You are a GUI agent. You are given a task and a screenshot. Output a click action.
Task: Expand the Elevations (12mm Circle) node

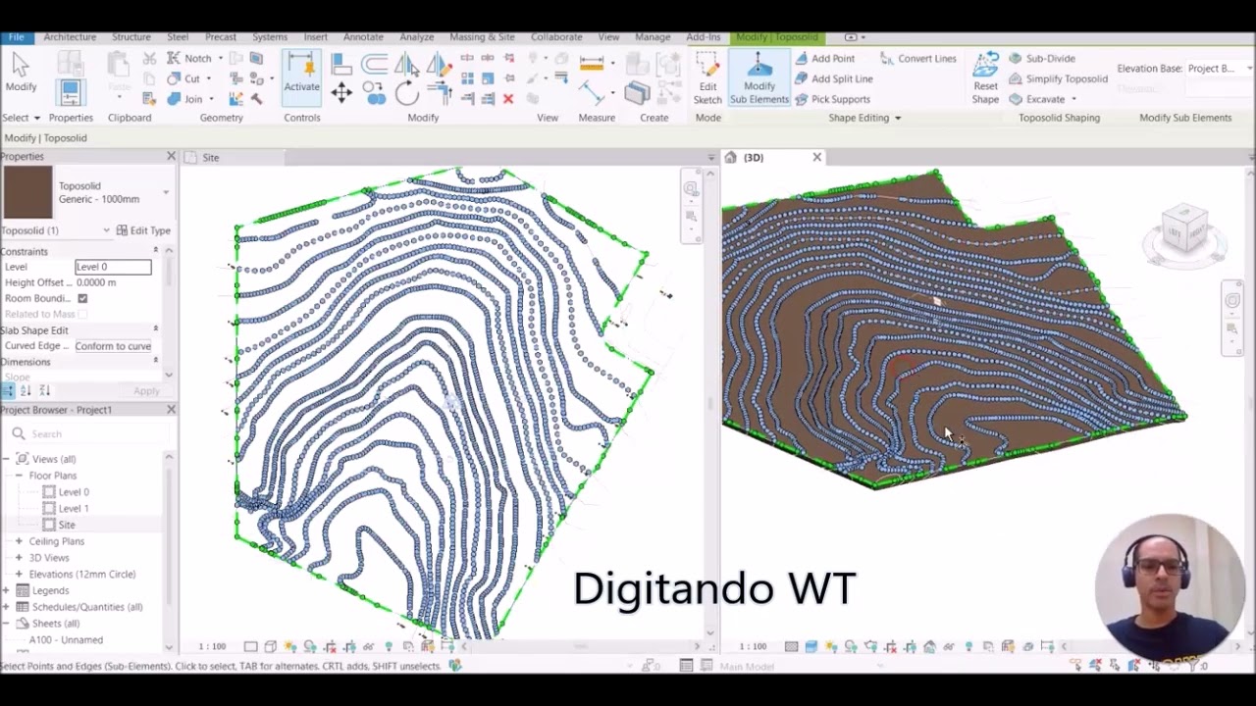tap(19, 575)
